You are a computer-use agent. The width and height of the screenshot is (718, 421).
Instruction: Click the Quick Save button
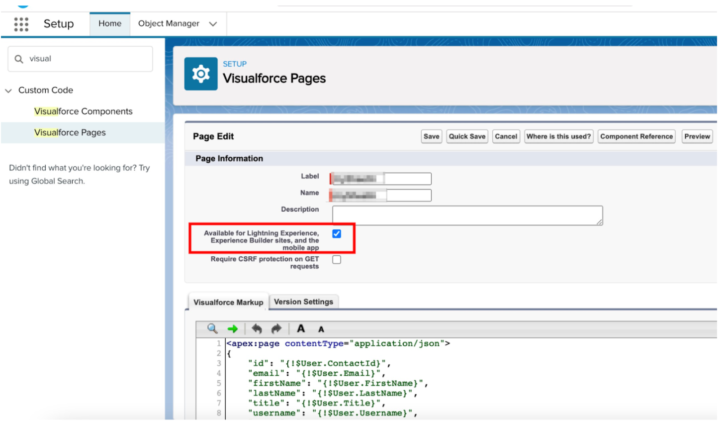pos(467,136)
